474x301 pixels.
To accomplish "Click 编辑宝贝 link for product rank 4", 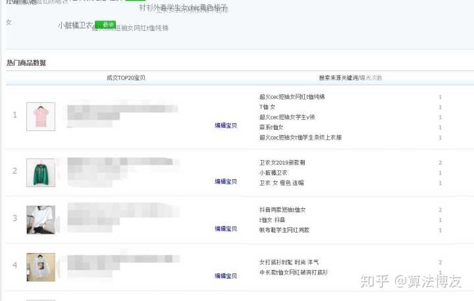I will [226, 276].
